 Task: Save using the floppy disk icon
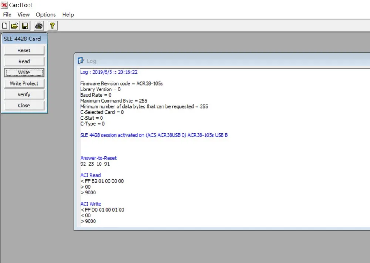[x=25, y=26]
